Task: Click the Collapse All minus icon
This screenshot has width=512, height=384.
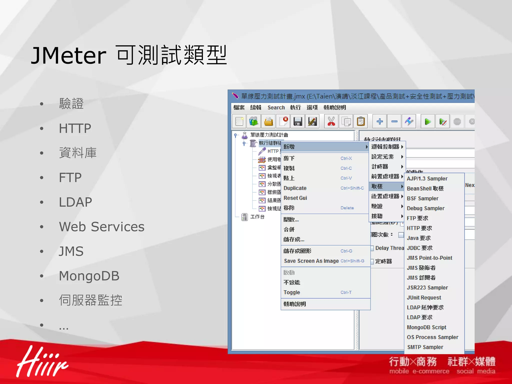Action: (394, 121)
